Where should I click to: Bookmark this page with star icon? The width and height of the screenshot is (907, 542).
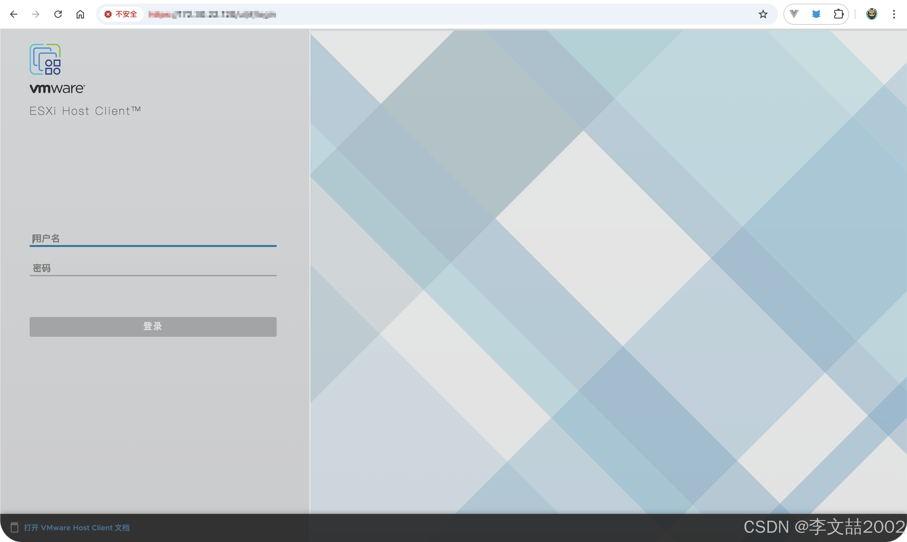763,14
